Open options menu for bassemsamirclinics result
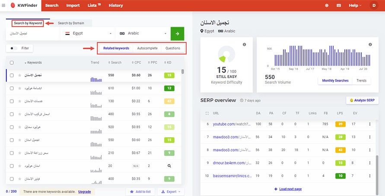The width and height of the screenshot is (385, 196). pos(370,176)
